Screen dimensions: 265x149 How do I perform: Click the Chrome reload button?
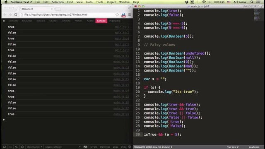click(x=16, y=15)
